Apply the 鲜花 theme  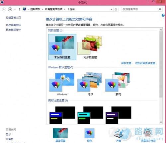pyautogui.click(x=118, y=84)
